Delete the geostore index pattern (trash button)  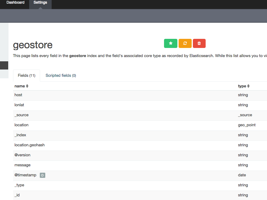point(199,43)
